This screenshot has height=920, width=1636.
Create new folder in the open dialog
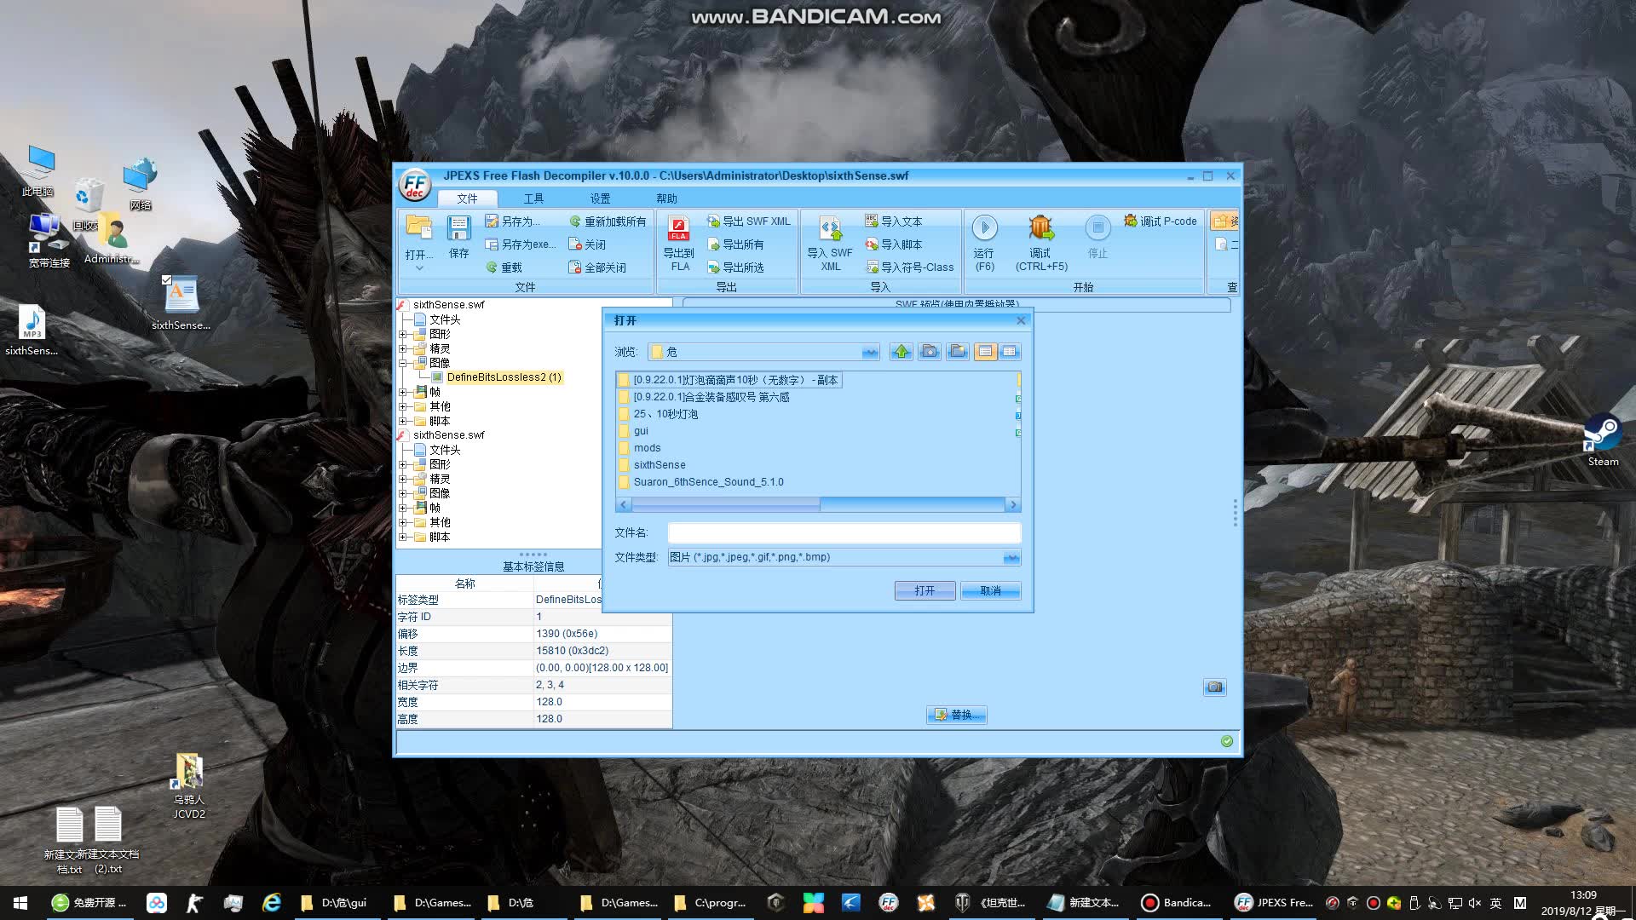(x=958, y=352)
